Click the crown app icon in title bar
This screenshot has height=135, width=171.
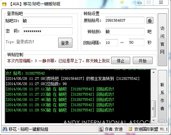point(4,4)
